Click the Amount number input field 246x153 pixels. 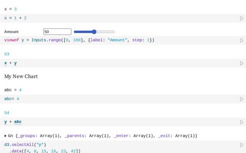[57, 32]
